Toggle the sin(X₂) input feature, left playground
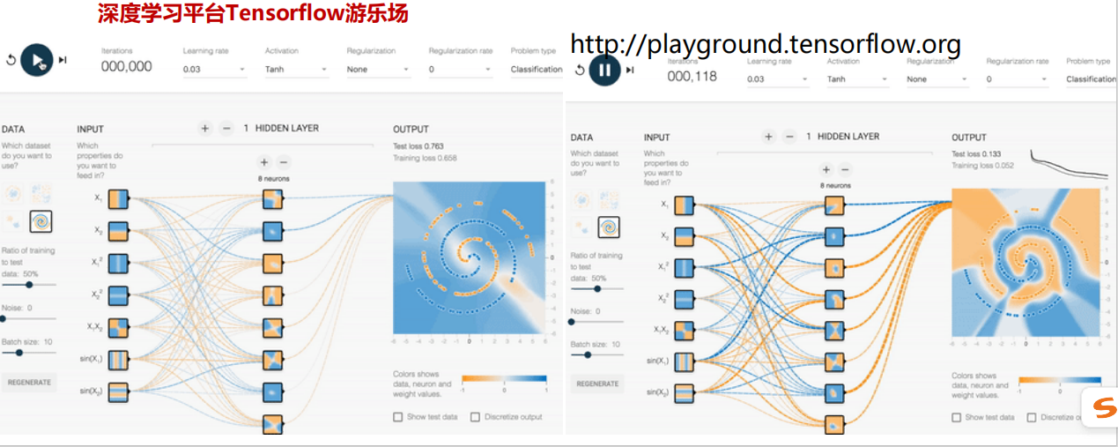This screenshot has height=447, width=1118. pos(119,391)
